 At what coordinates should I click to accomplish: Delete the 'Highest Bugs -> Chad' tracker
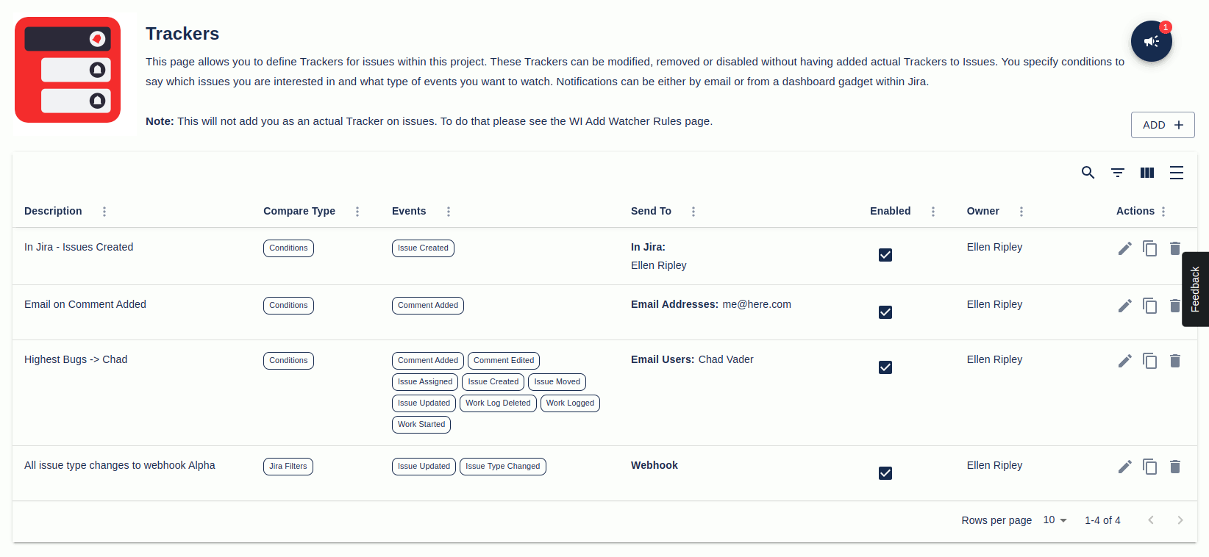coord(1175,361)
